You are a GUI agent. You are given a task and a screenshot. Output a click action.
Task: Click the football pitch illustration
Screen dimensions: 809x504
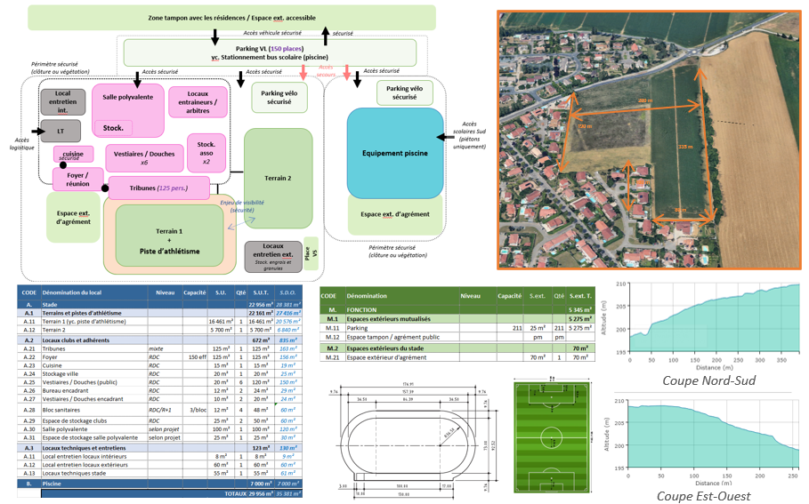[552, 437]
